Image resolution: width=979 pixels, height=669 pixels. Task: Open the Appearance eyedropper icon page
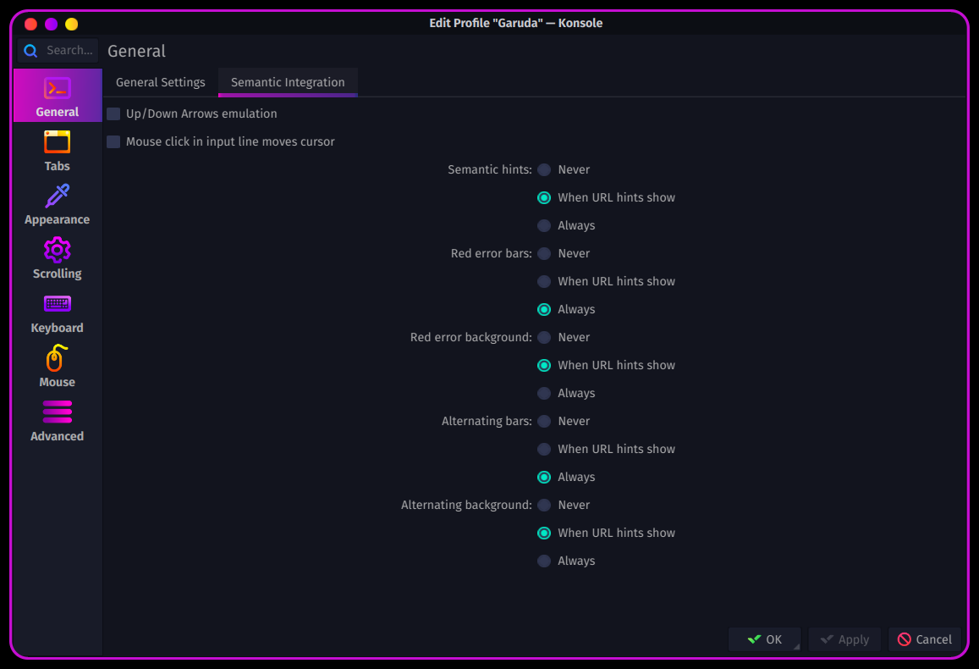click(57, 196)
